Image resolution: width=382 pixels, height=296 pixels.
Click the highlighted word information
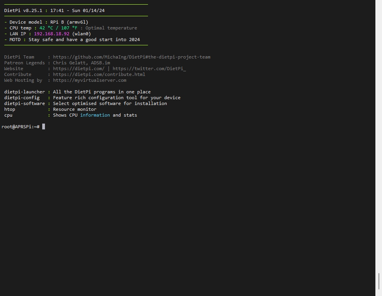pos(95,115)
